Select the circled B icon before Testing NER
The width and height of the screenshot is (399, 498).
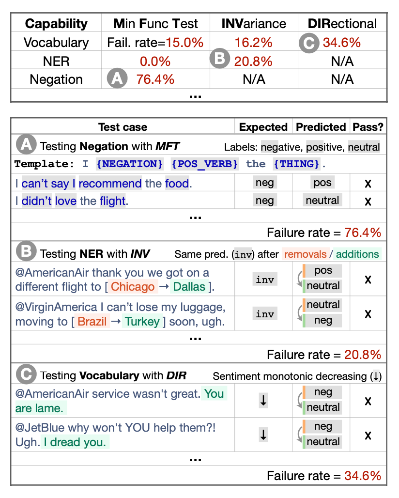[25, 253]
